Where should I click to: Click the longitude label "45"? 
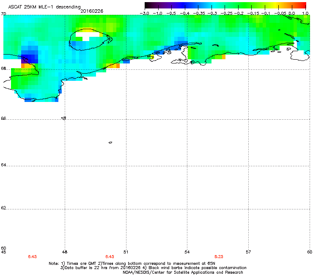tap(3, 252)
